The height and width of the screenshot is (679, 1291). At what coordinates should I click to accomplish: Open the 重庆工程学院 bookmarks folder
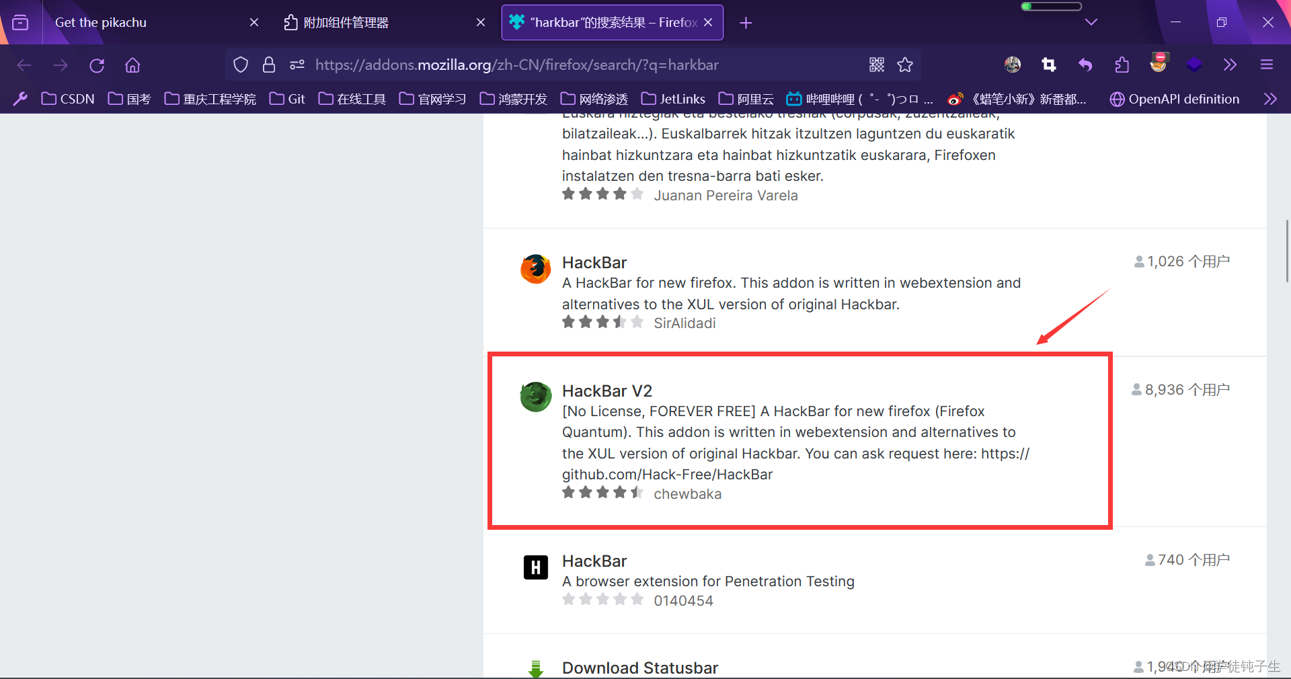coord(210,99)
